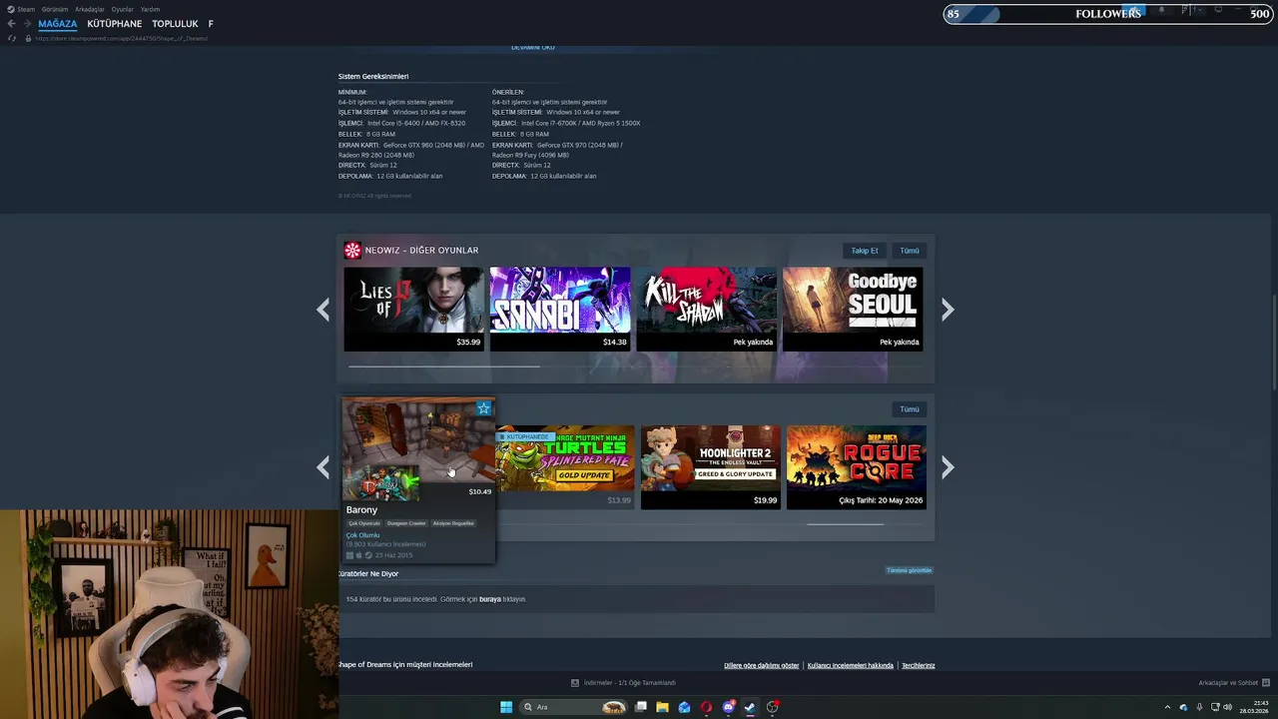Image resolution: width=1278 pixels, height=719 pixels.
Task: Open Task View on the taskbar
Action: click(x=640, y=707)
